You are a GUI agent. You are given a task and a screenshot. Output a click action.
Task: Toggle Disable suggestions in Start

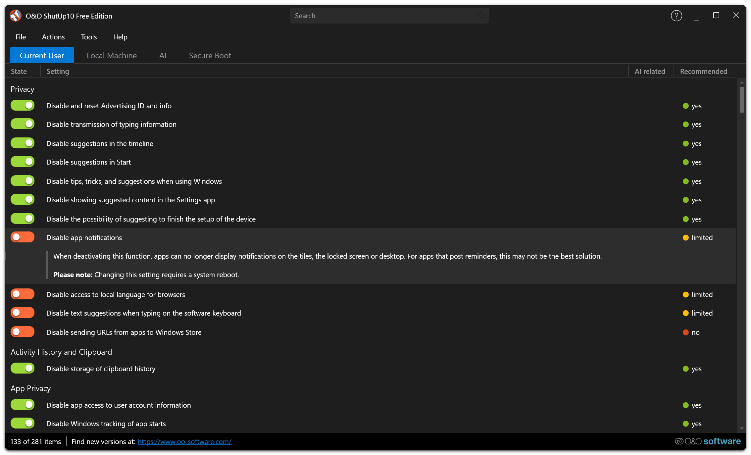click(23, 162)
